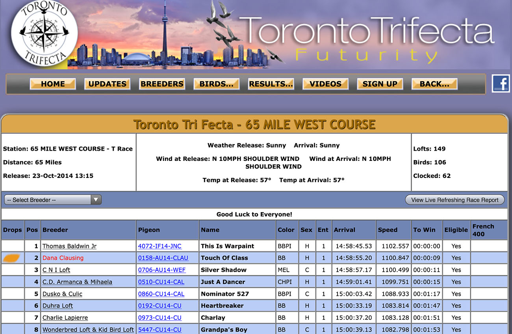Viewport: 512px width, 334px height.
Task: Open the VIDEOS menu item
Action: tap(325, 84)
